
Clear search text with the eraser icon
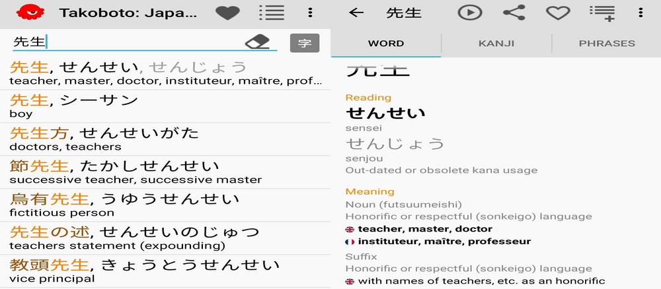(257, 43)
